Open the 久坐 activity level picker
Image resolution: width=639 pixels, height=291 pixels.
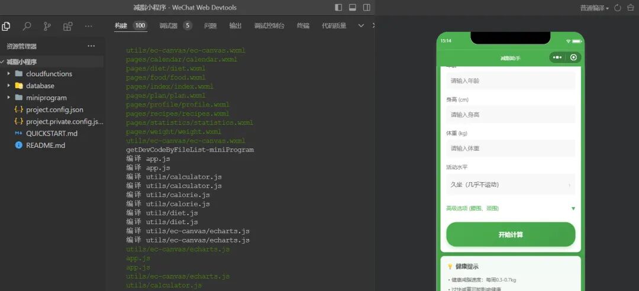pos(510,185)
